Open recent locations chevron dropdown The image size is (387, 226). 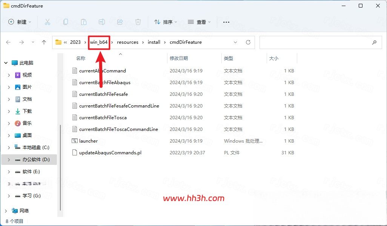tap(33, 42)
